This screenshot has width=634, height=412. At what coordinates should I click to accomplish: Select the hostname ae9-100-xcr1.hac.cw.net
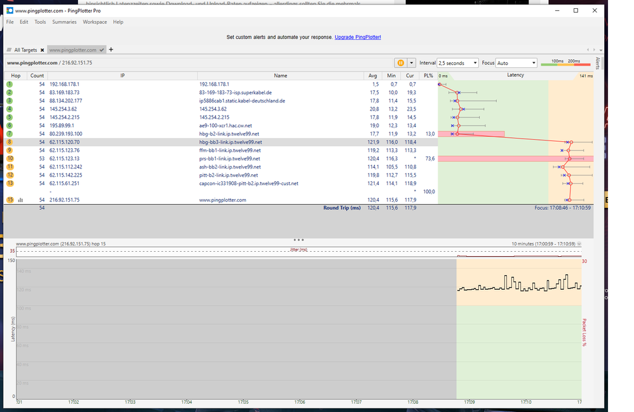click(x=226, y=125)
